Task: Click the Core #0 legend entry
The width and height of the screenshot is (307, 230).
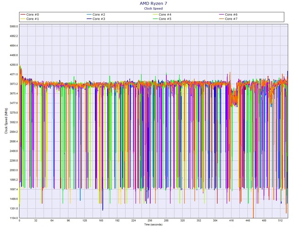Action: coord(30,15)
